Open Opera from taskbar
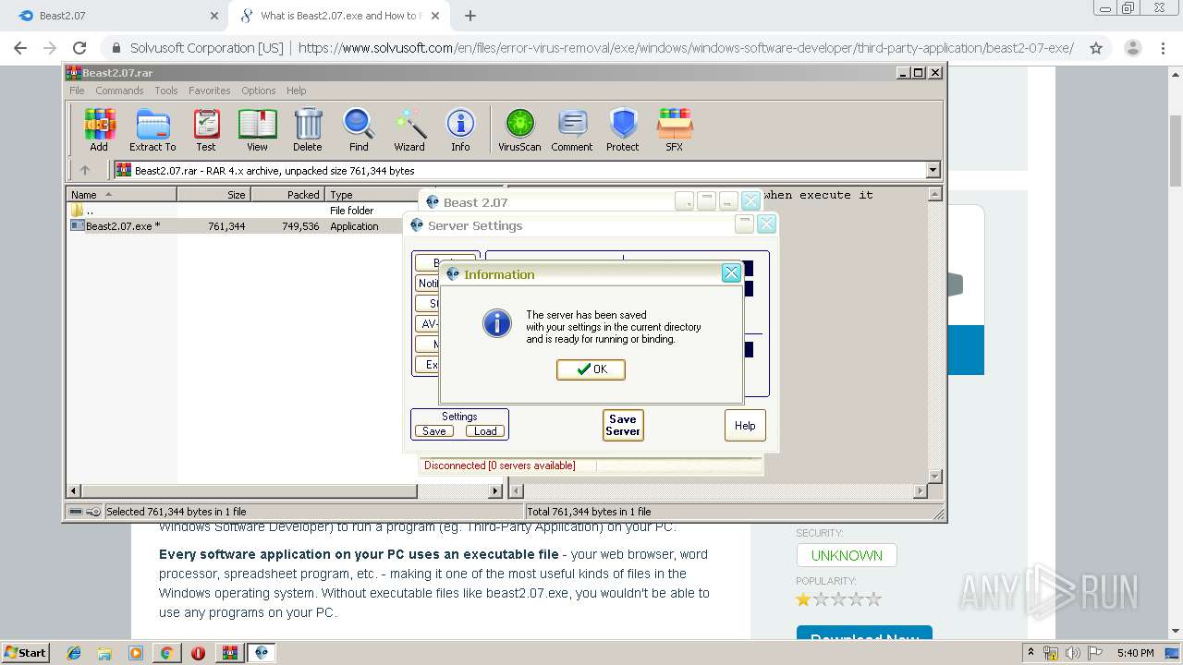 [x=198, y=653]
